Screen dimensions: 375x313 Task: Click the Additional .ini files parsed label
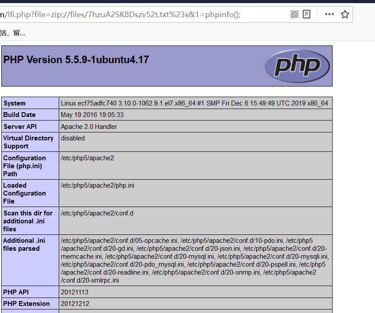pos(24,245)
